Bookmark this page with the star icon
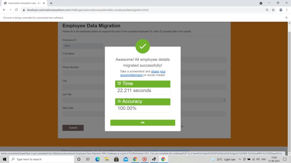The image size is (291, 163). pos(273,10)
